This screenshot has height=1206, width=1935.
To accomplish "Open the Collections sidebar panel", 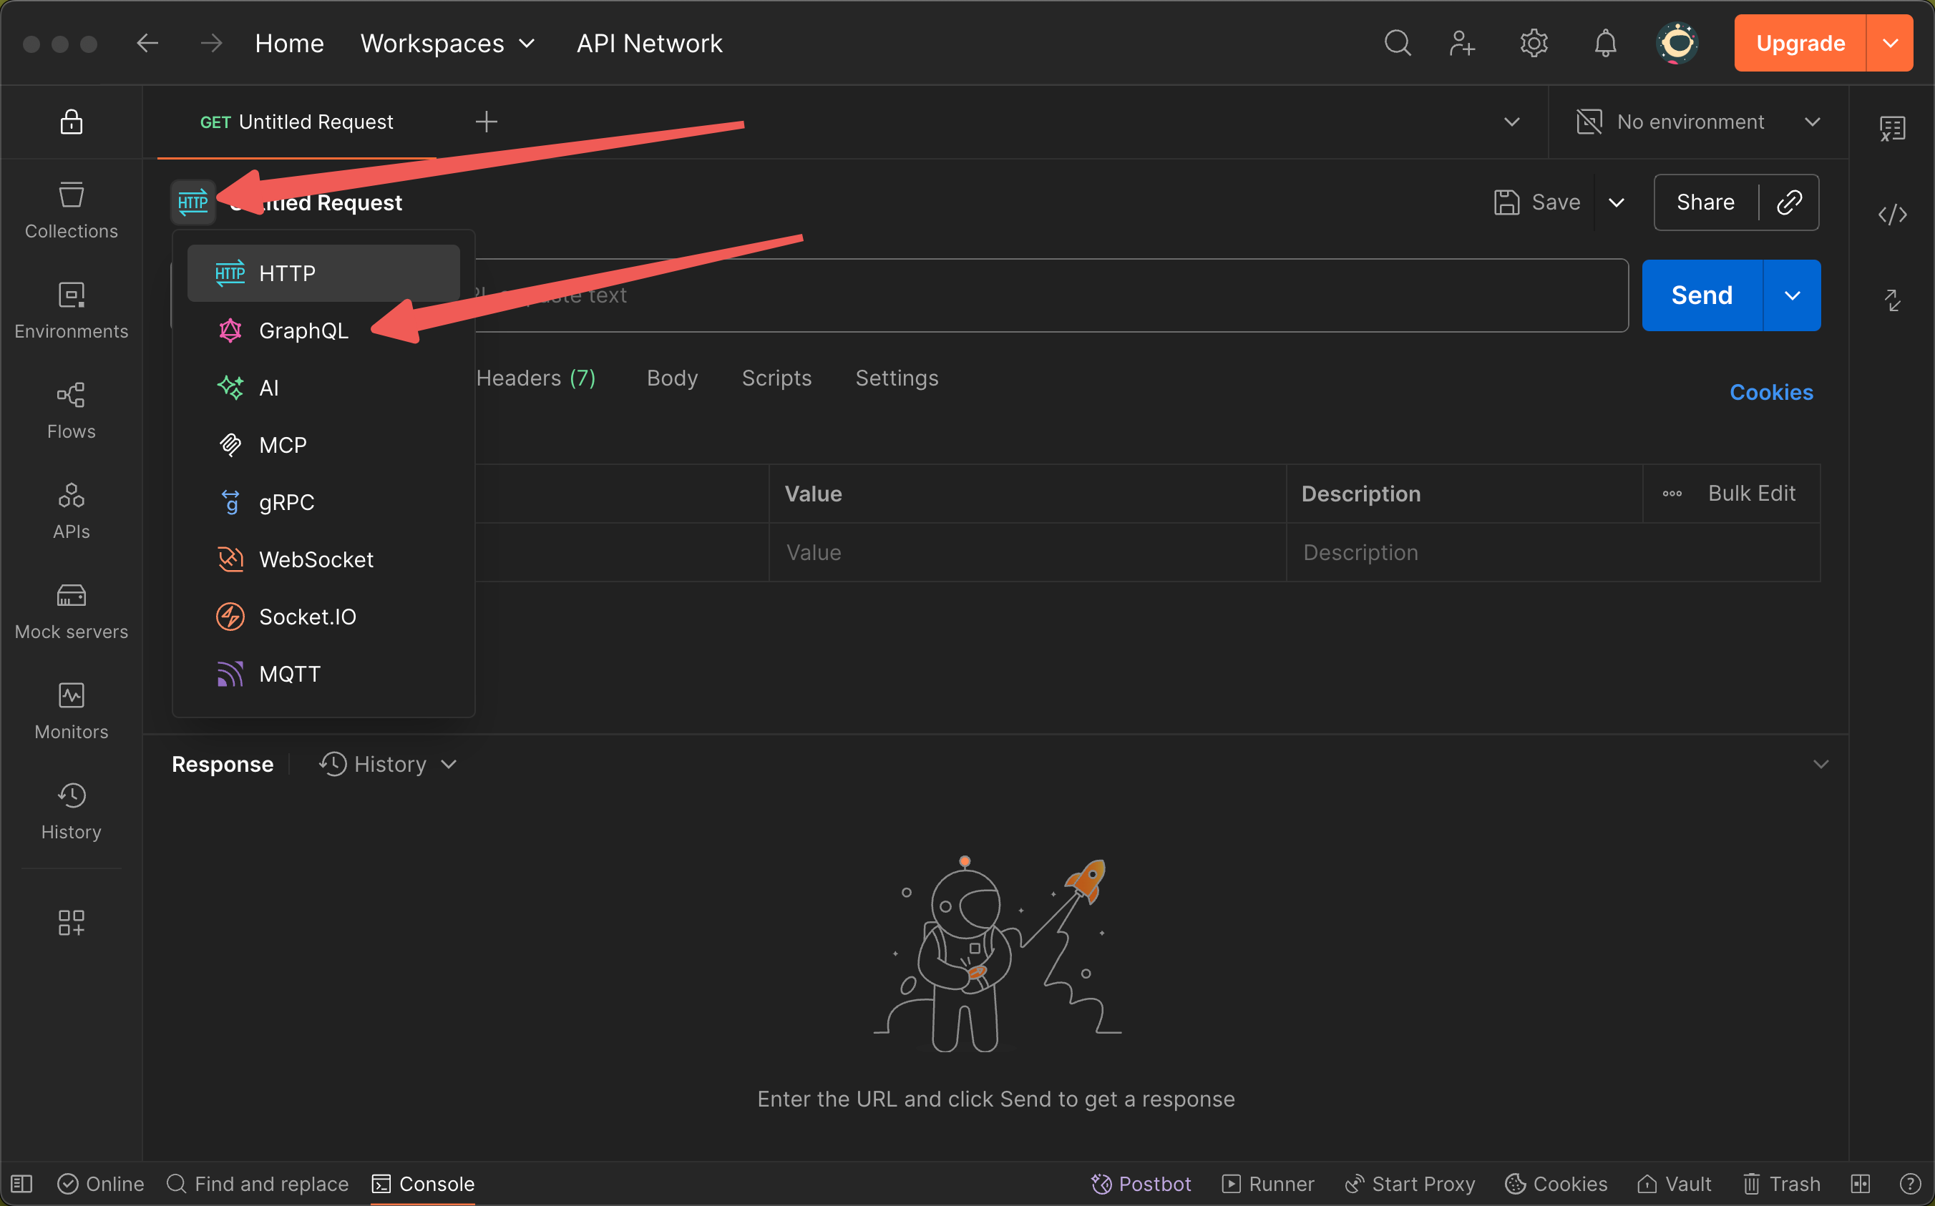I will click(71, 210).
